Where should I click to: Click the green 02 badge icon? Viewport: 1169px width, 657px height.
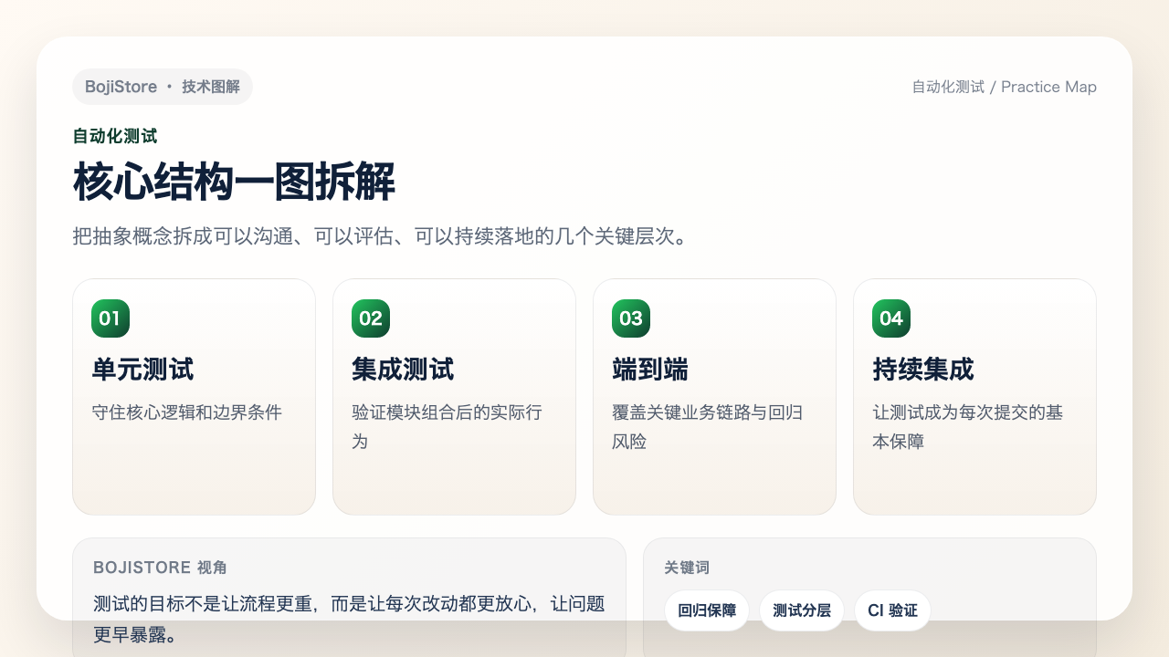370,318
